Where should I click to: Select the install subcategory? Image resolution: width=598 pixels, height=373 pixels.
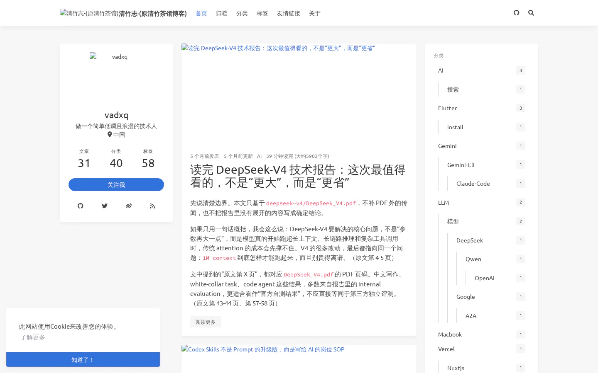point(486,127)
